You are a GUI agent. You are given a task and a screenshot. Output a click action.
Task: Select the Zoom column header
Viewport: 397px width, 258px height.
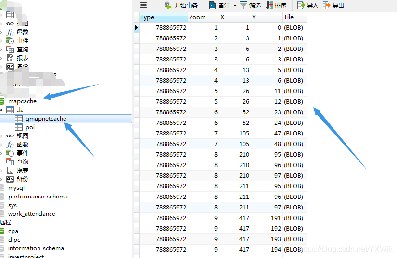click(204, 17)
